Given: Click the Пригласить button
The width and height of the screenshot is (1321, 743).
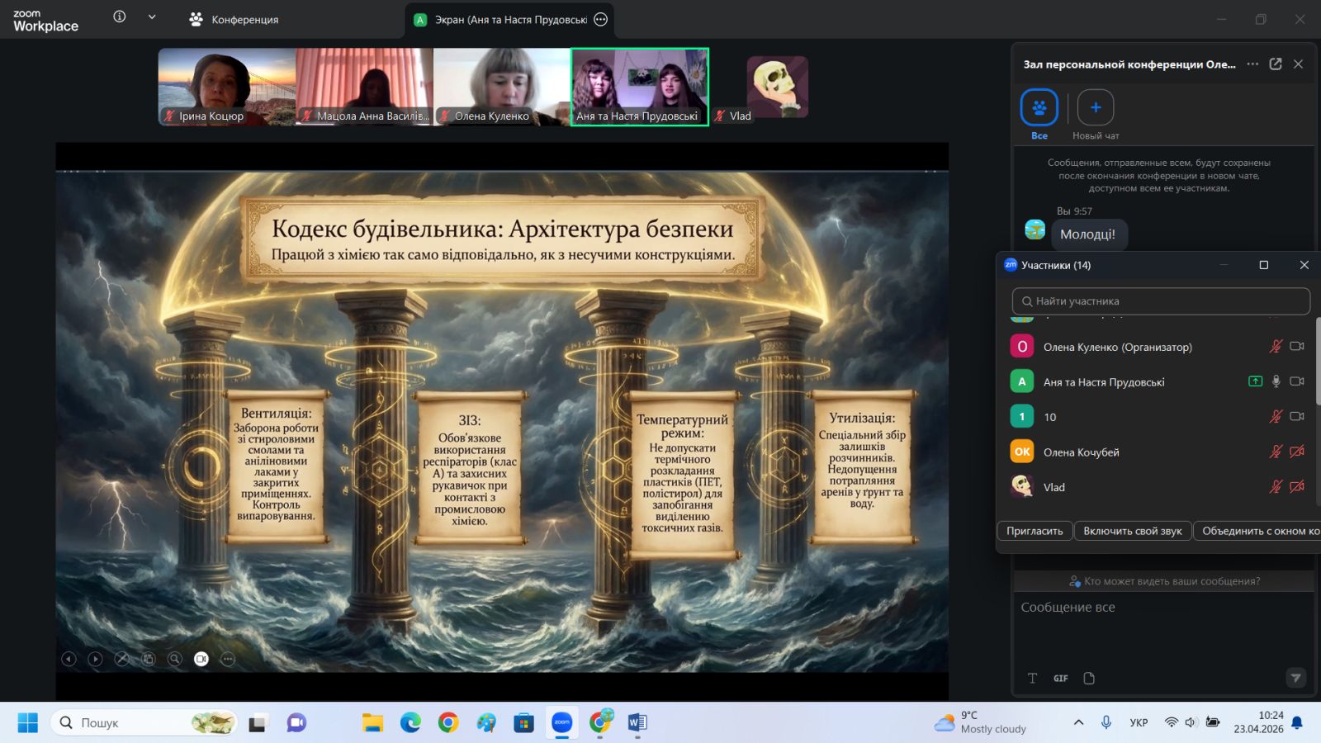Looking at the screenshot, I should (1035, 531).
